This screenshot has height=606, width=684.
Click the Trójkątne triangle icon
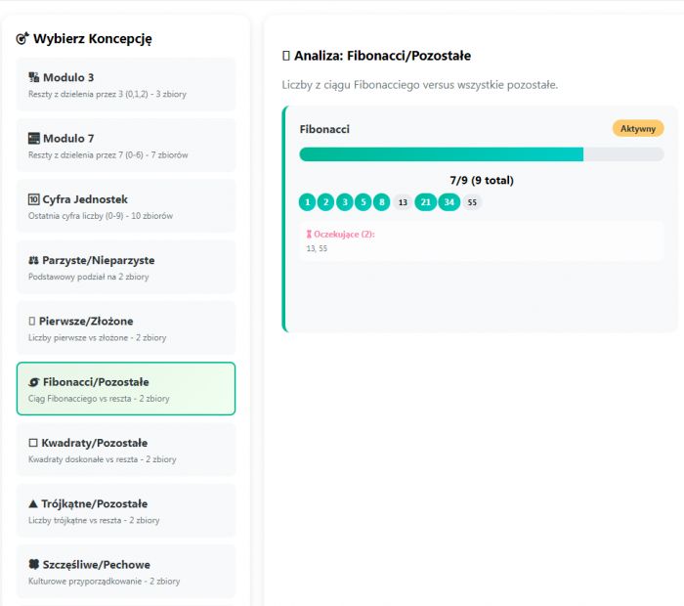click(x=34, y=504)
